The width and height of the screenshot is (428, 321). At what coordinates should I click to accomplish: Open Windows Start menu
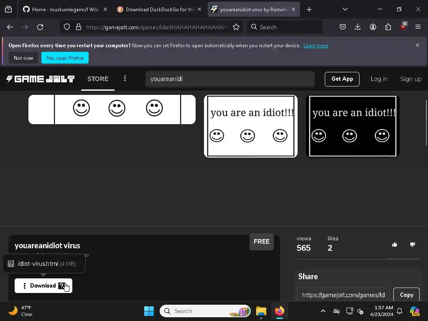149,311
